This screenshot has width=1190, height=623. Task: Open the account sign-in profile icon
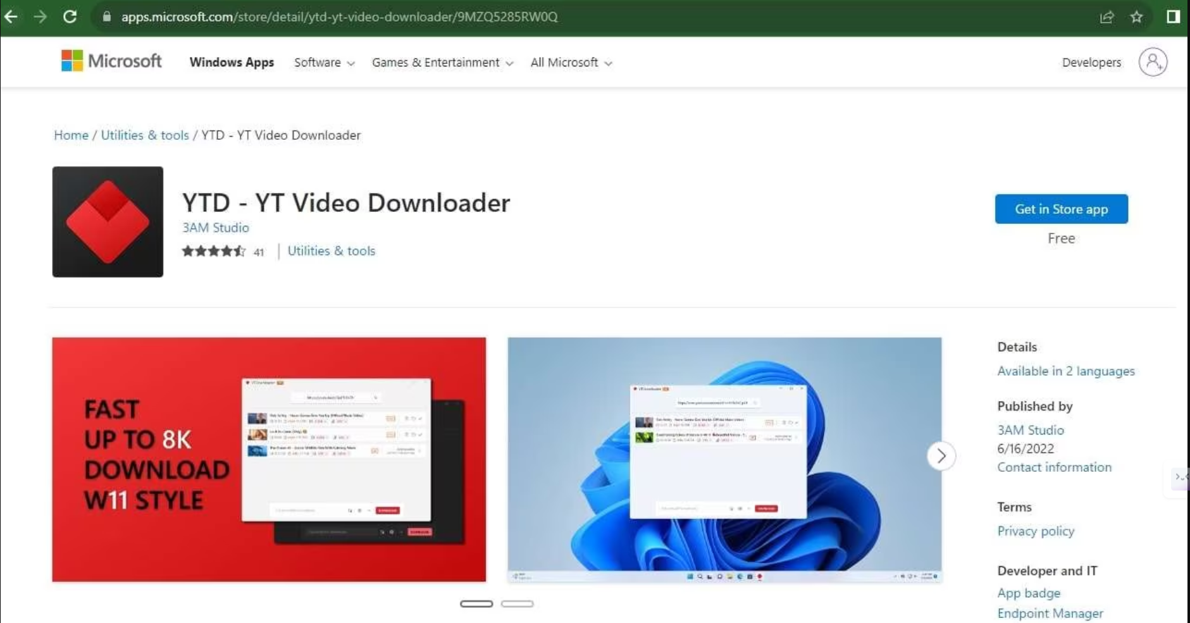pyautogui.click(x=1153, y=62)
